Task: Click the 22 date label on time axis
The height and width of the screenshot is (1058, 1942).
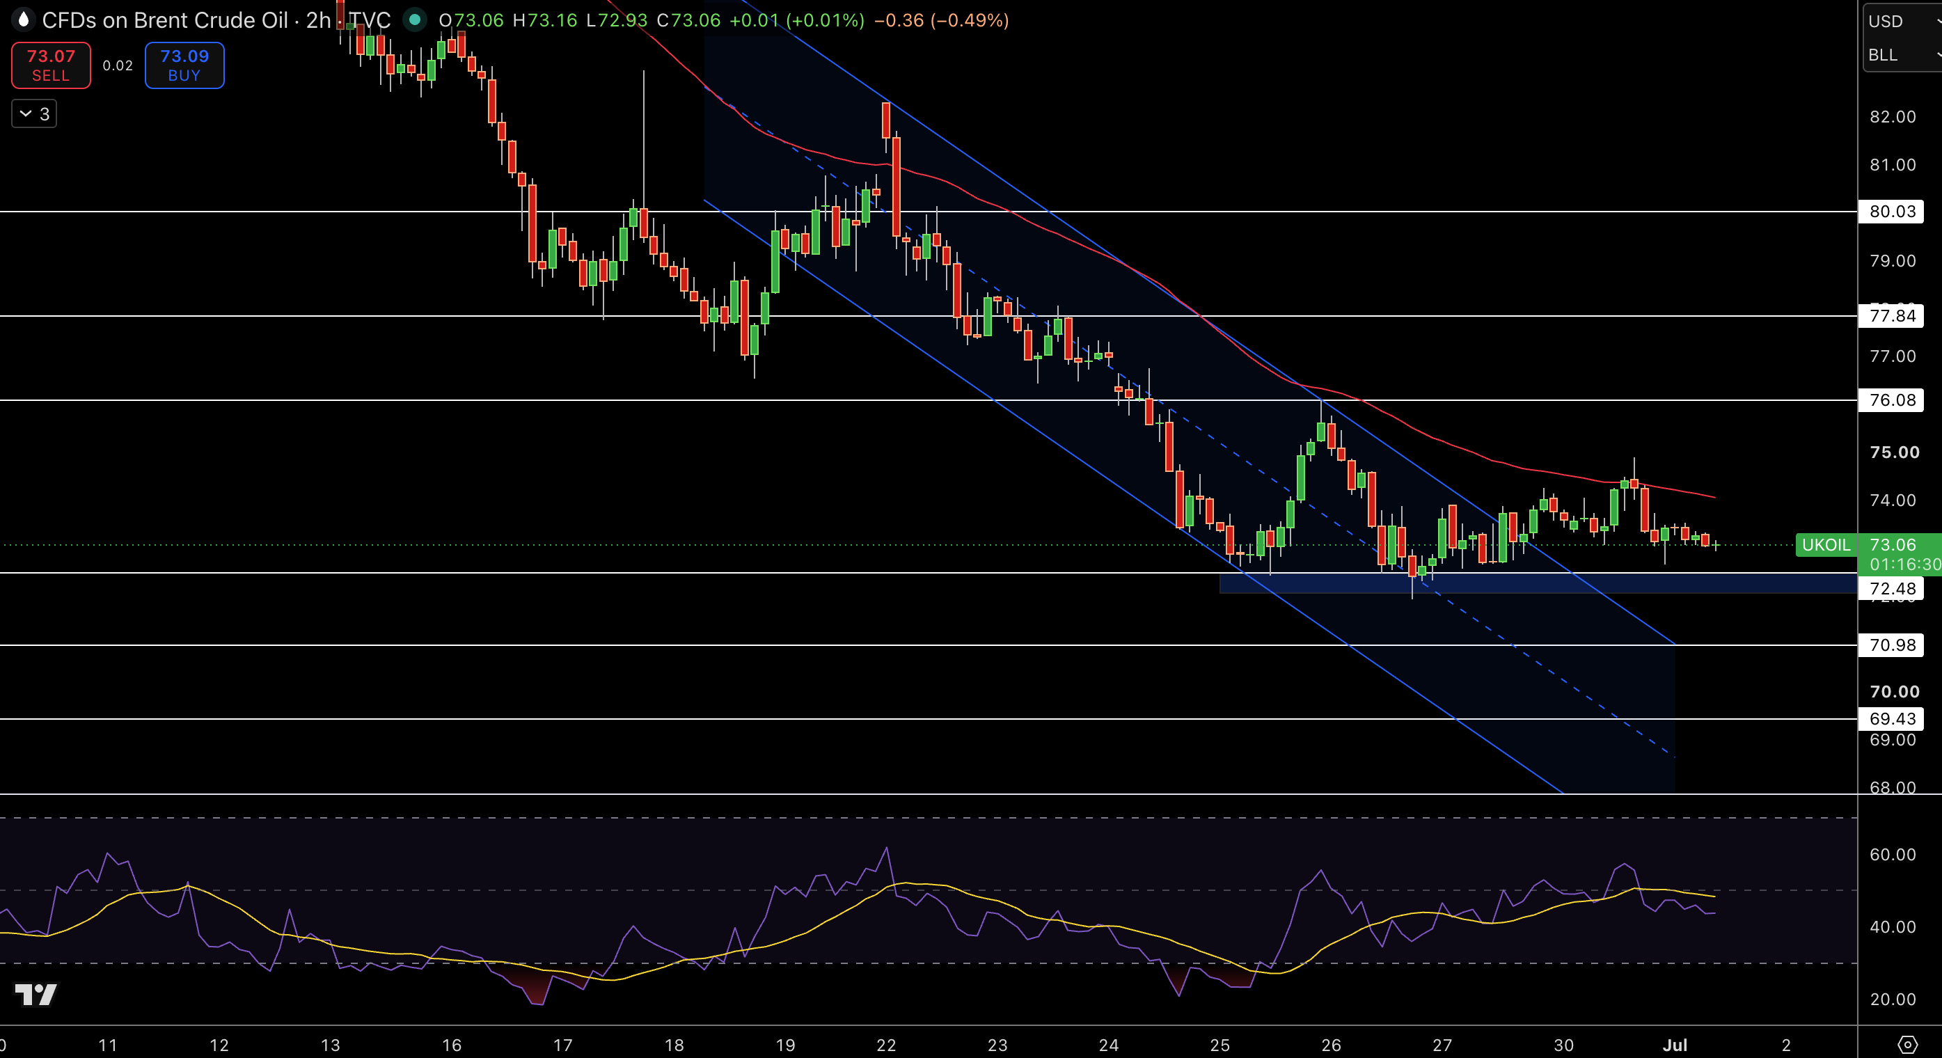Action: click(886, 1045)
